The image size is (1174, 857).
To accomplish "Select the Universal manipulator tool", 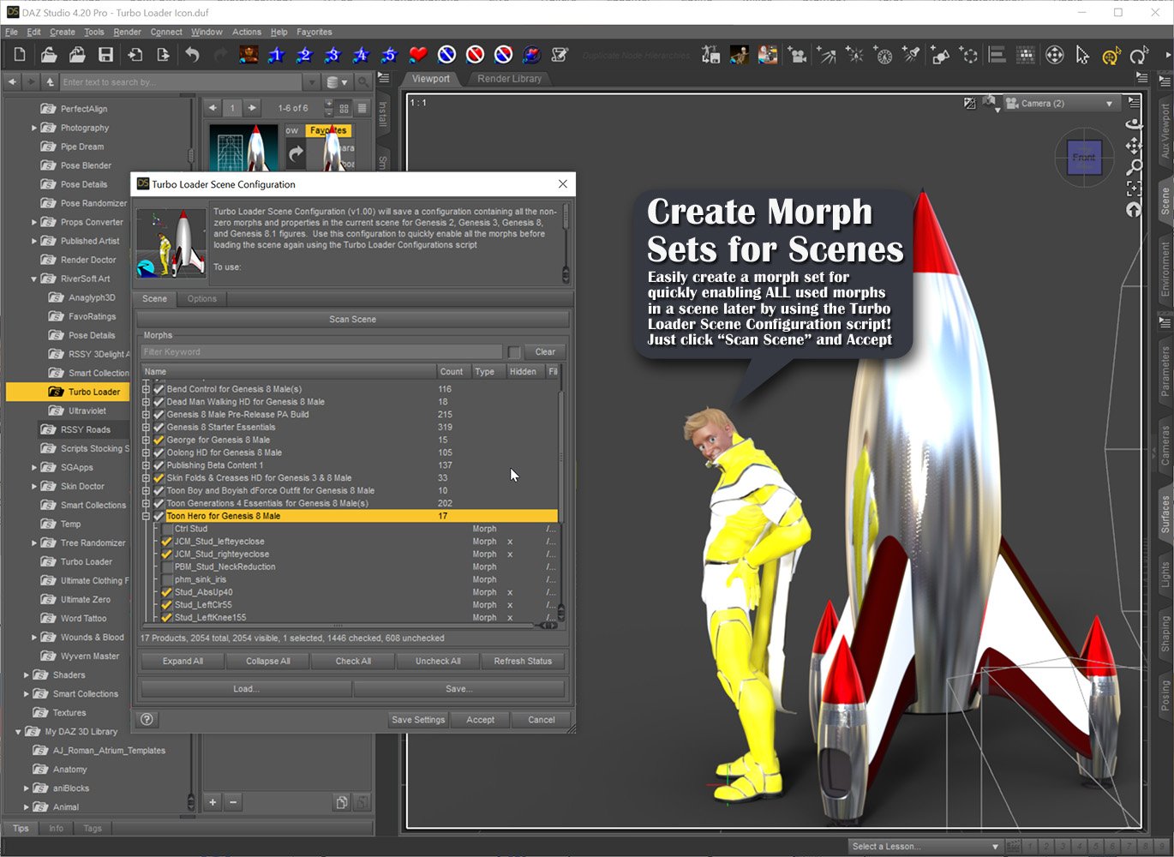I will pyautogui.click(x=1111, y=57).
